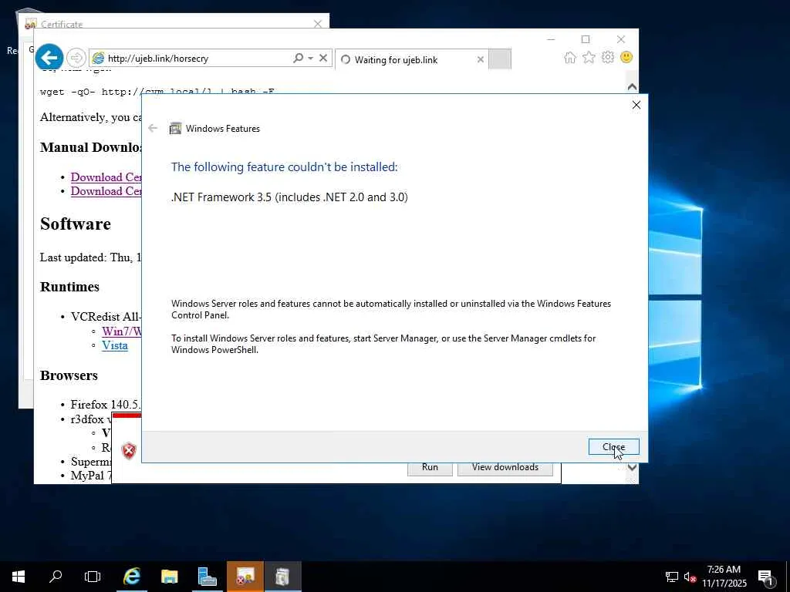Click the red error shield icon

click(129, 450)
